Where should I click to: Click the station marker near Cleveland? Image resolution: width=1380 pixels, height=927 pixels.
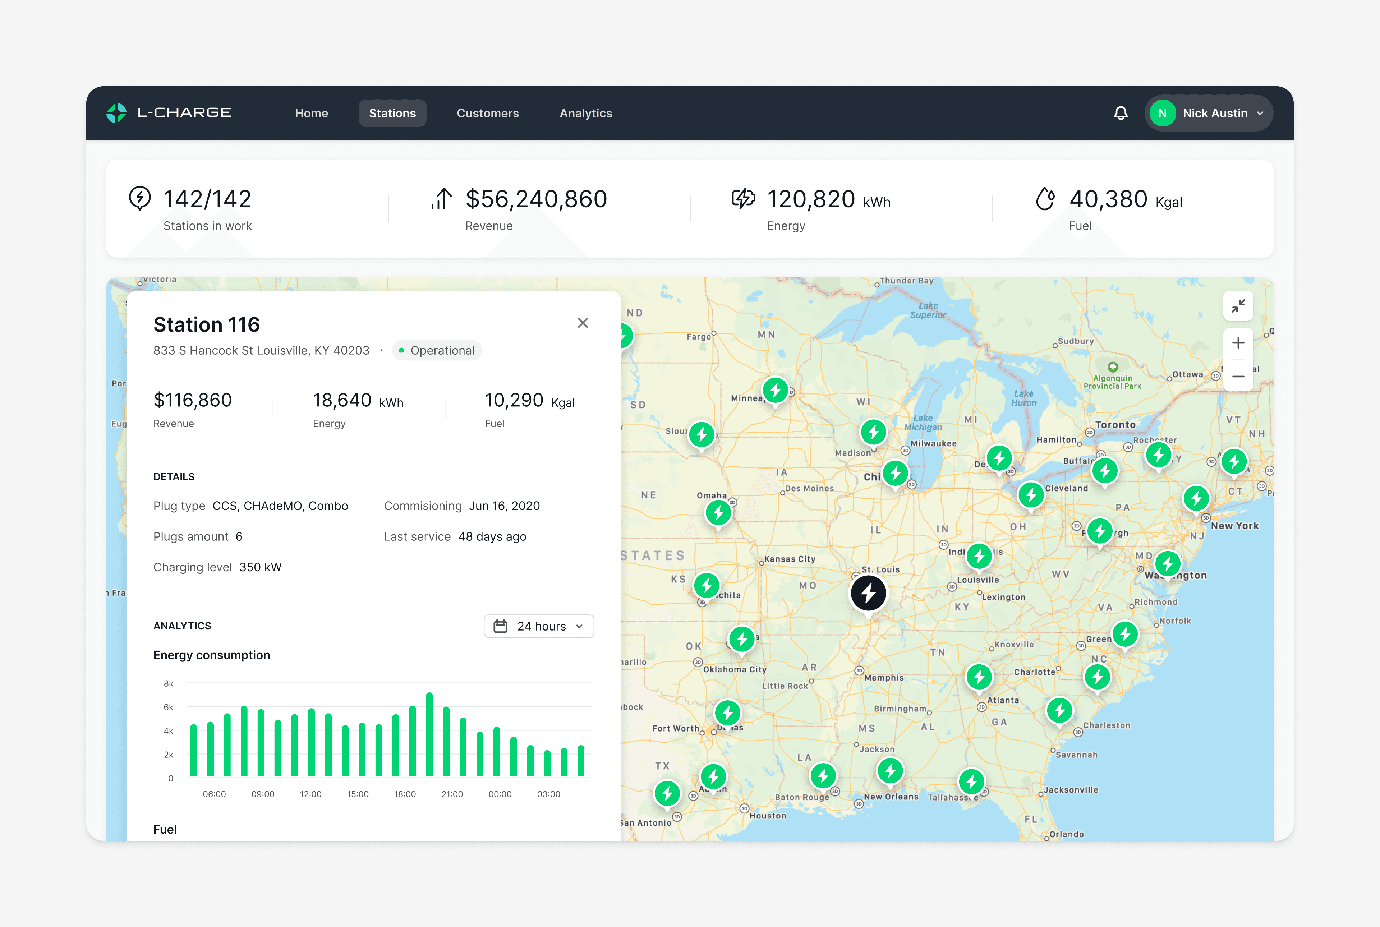pyautogui.click(x=1031, y=495)
